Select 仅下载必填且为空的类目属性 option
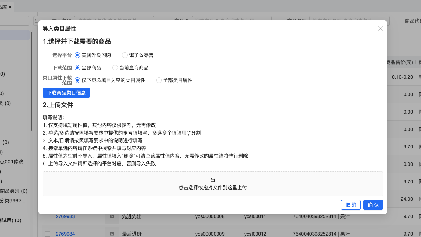Viewport: 421px width, 237px height. click(77, 80)
